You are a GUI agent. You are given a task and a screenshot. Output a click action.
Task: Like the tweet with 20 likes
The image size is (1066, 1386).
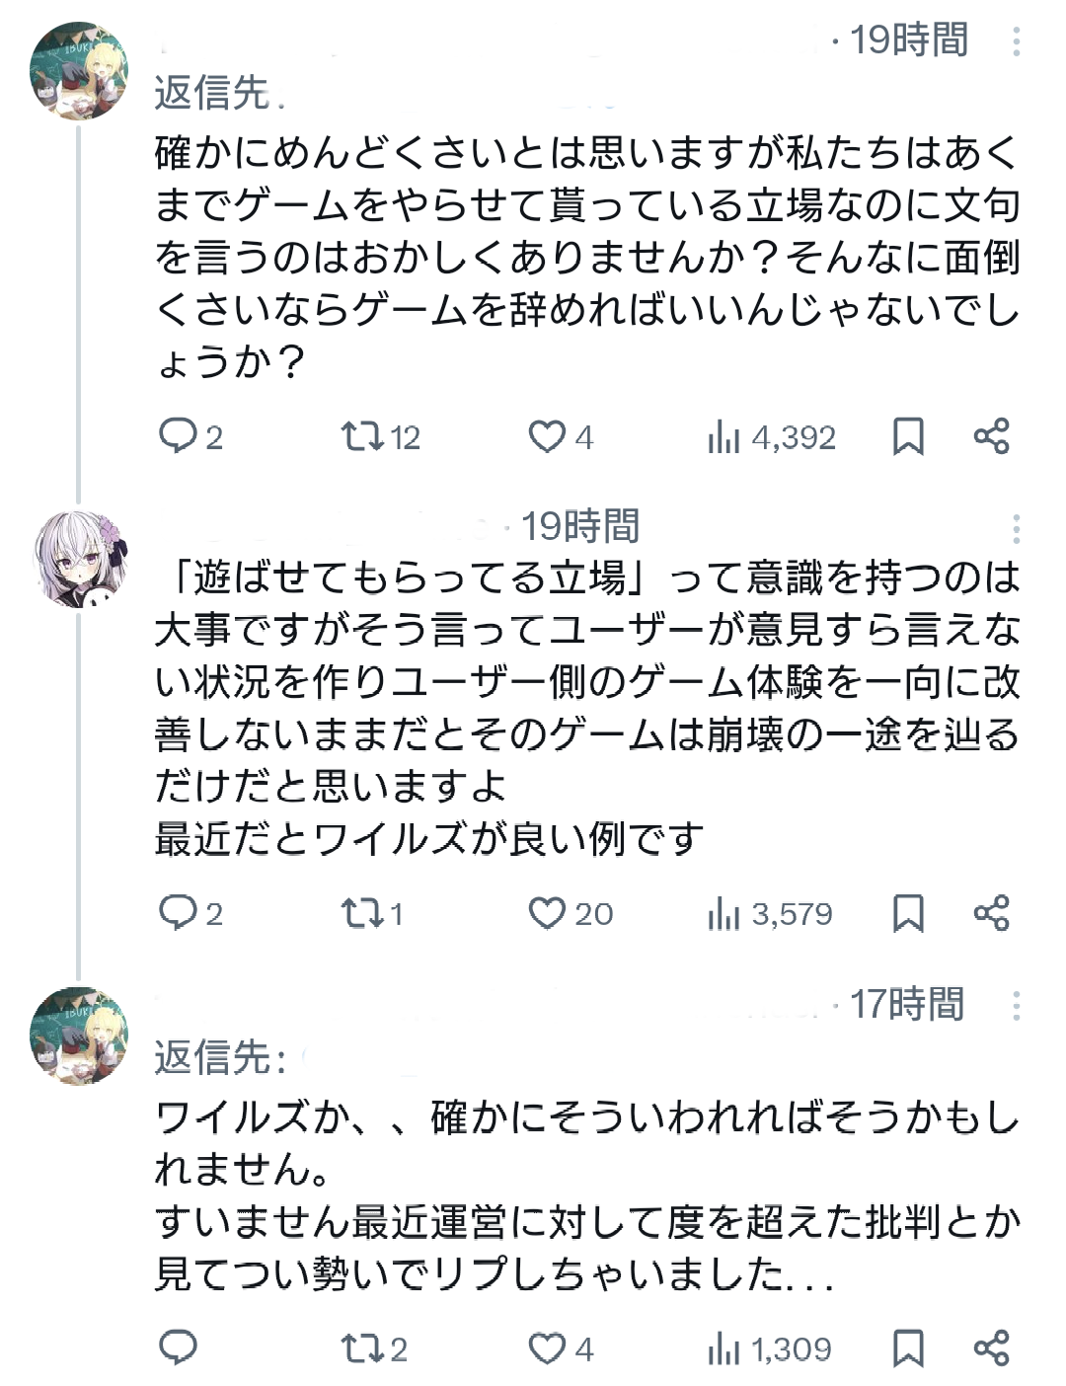pyautogui.click(x=547, y=913)
